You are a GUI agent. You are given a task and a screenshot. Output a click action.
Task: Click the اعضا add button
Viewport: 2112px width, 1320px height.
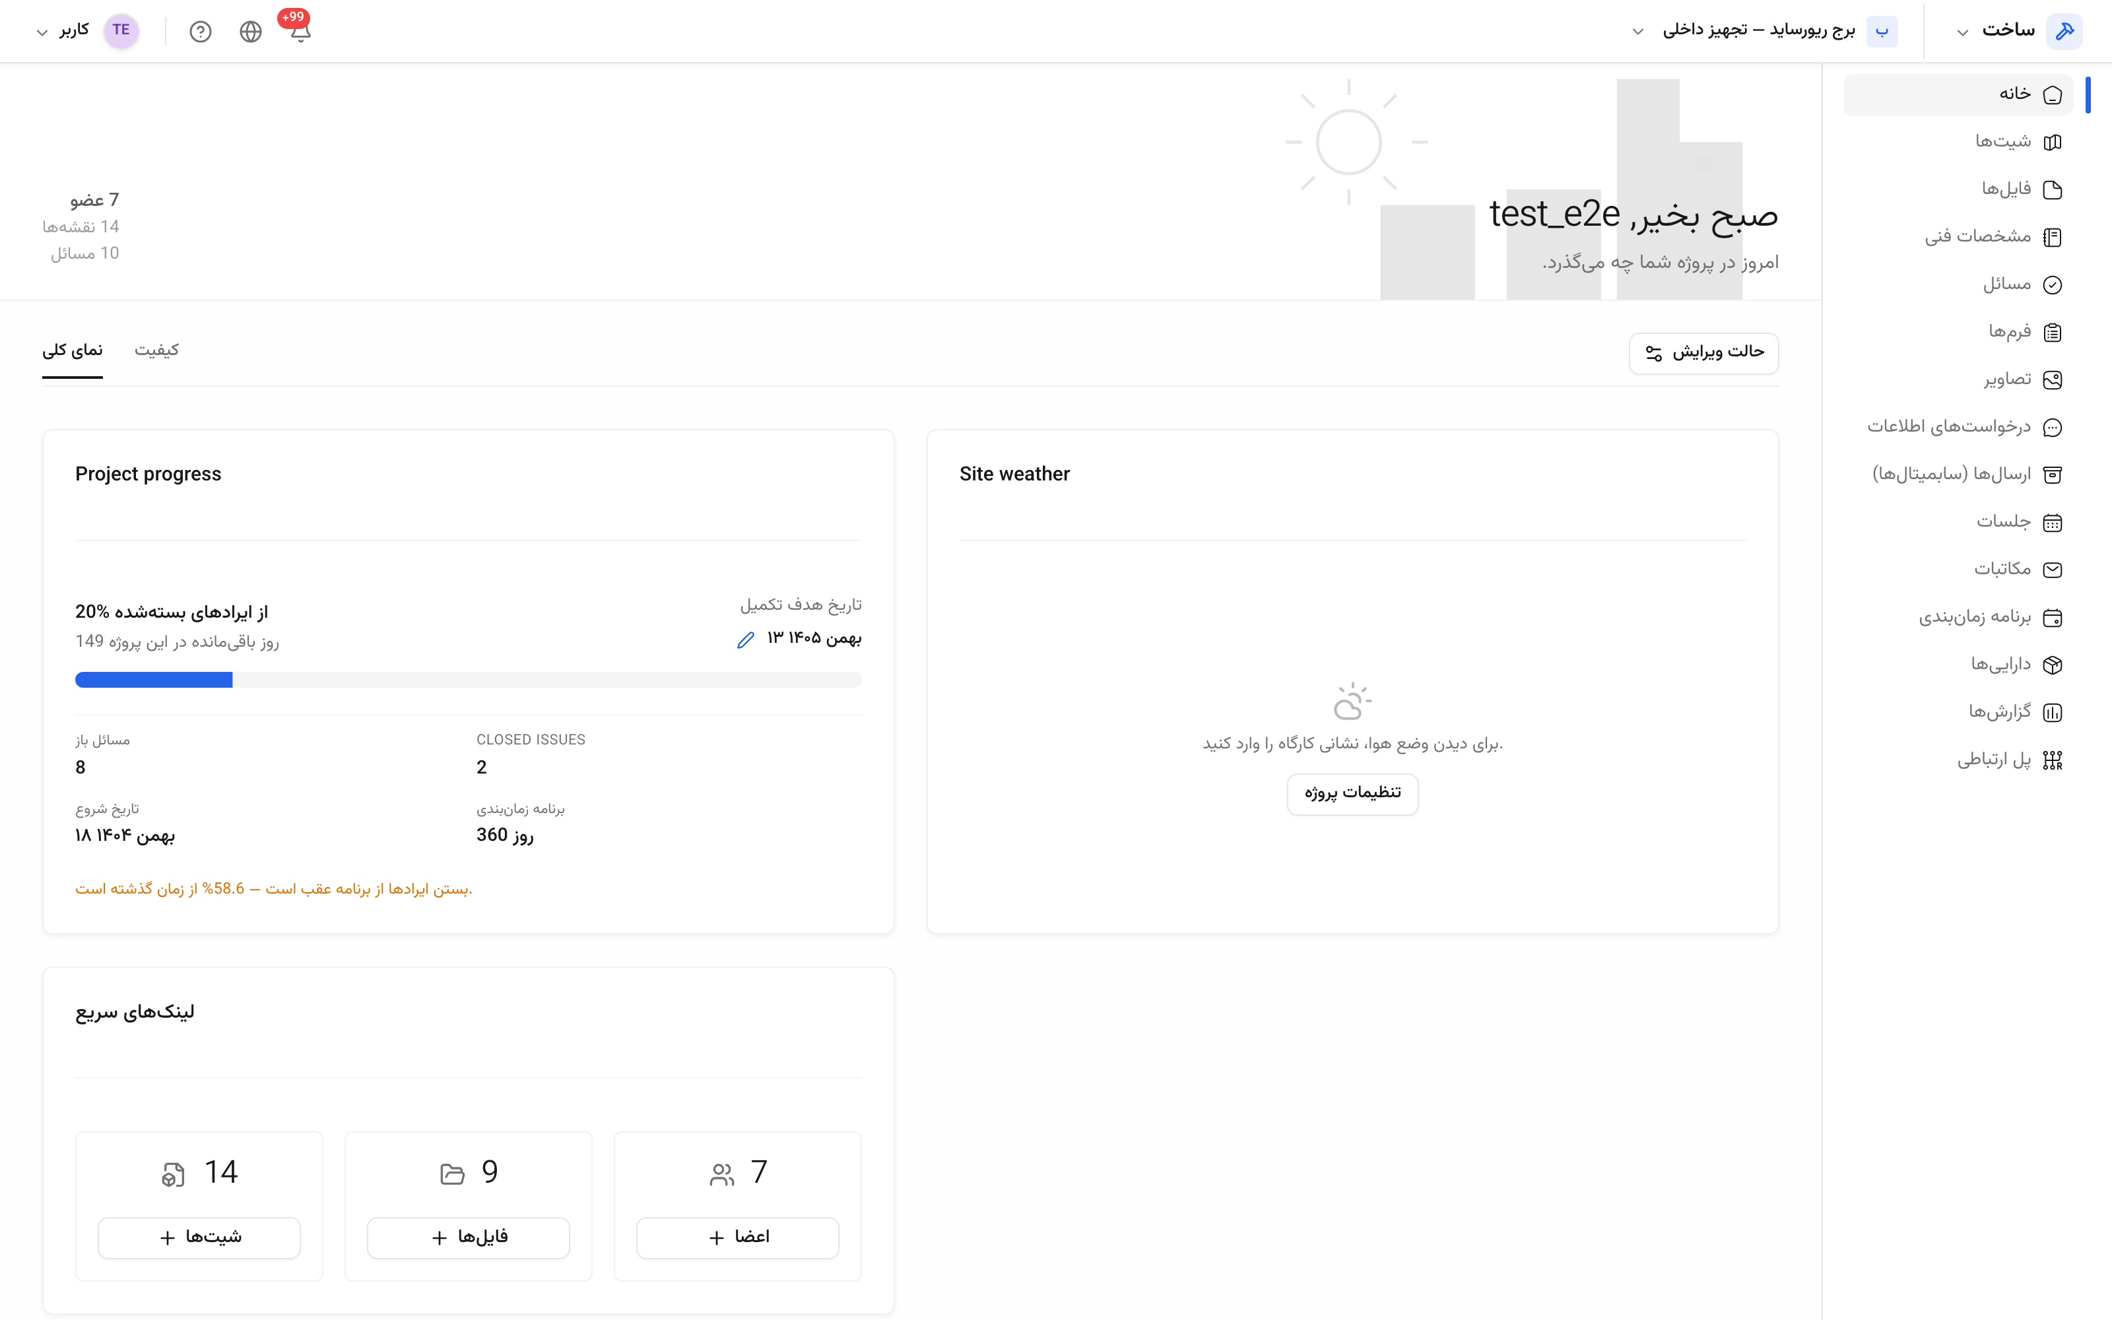pyautogui.click(x=737, y=1237)
